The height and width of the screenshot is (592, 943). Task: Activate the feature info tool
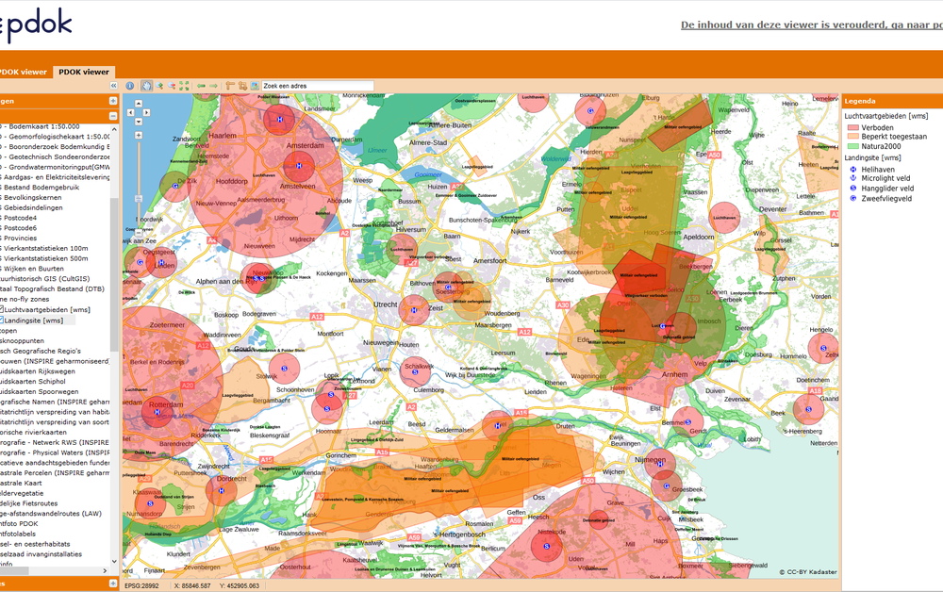[129, 86]
